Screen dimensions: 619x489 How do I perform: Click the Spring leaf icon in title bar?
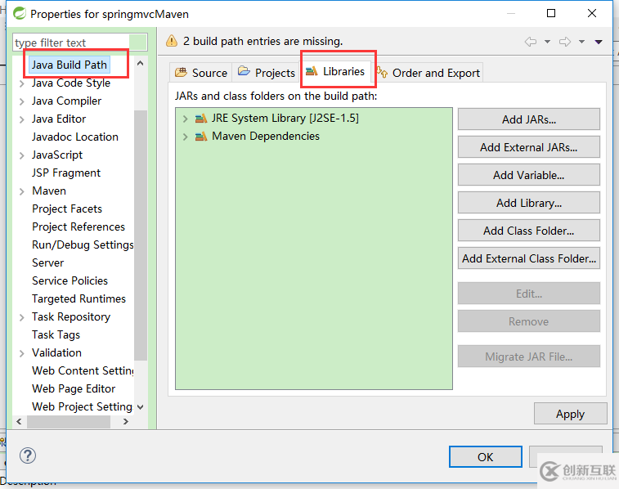(20, 13)
